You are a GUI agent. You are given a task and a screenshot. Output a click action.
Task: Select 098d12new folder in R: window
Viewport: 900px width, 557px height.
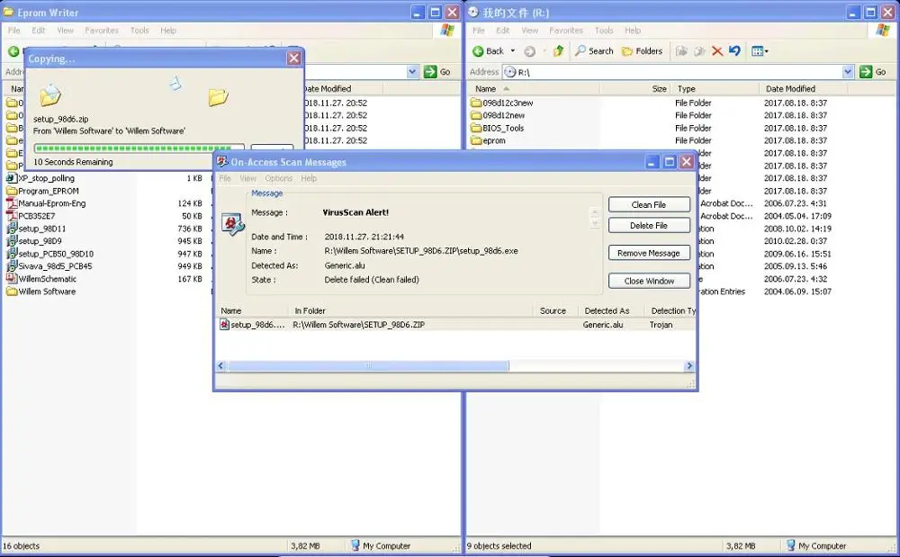coord(498,115)
